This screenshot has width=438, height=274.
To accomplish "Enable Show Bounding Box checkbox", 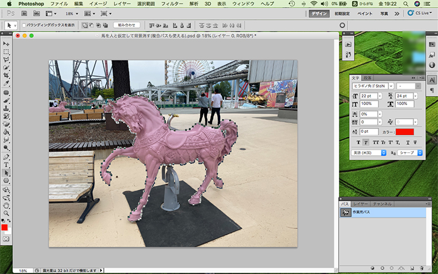I will click(24, 26).
